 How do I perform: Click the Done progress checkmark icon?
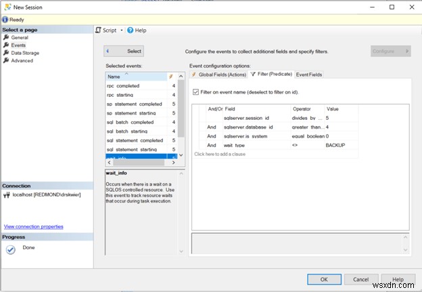click(x=11, y=250)
